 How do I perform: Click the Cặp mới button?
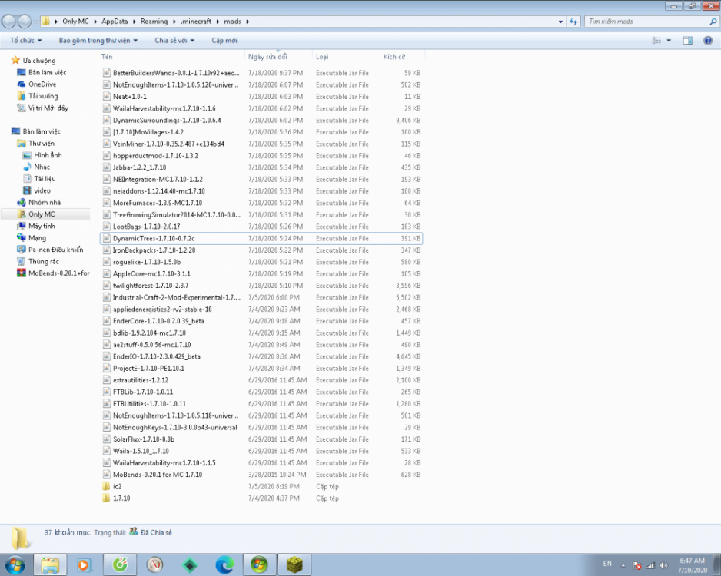(x=224, y=41)
